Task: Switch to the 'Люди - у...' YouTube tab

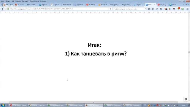Action: click(162, 5)
